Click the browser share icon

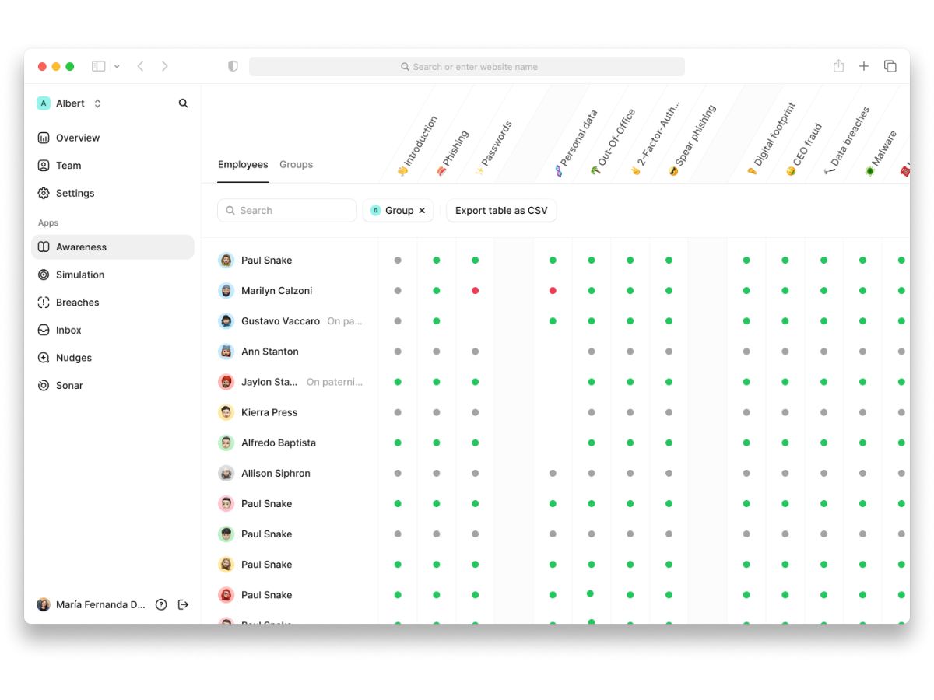(x=838, y=66)
